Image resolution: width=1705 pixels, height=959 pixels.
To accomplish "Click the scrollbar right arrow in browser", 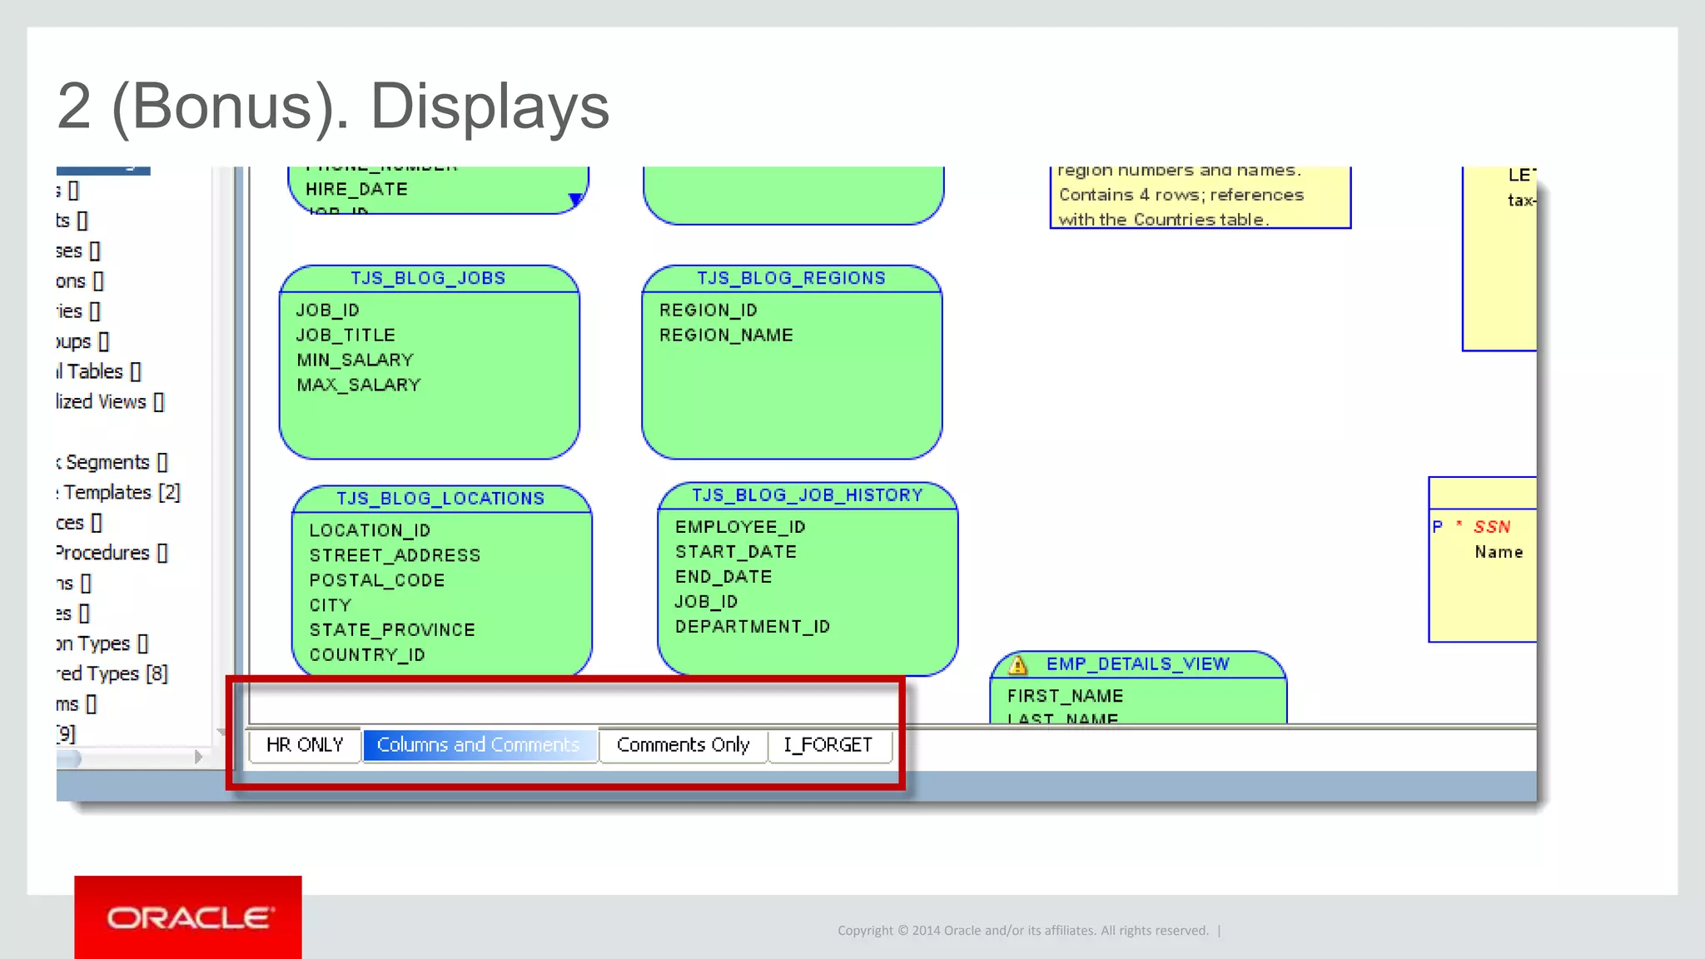I will click(198, 758).
